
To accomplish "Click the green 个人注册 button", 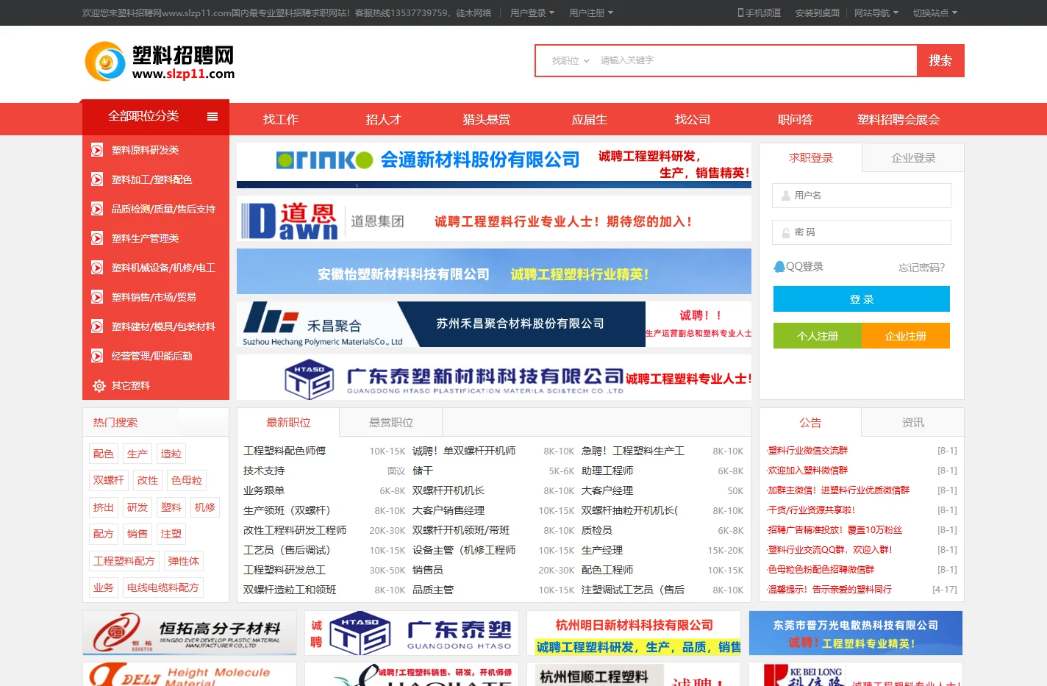I will [818, 336].
